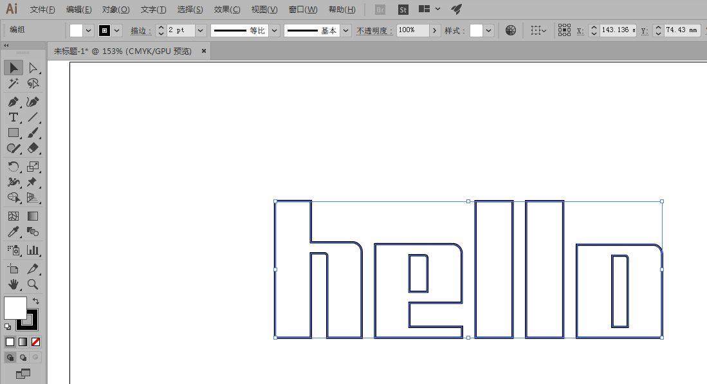Image resolution: width=707 pixels, height=384 pixels.
Task: Select the Direct Selection tool
Action: coord(33,68)
